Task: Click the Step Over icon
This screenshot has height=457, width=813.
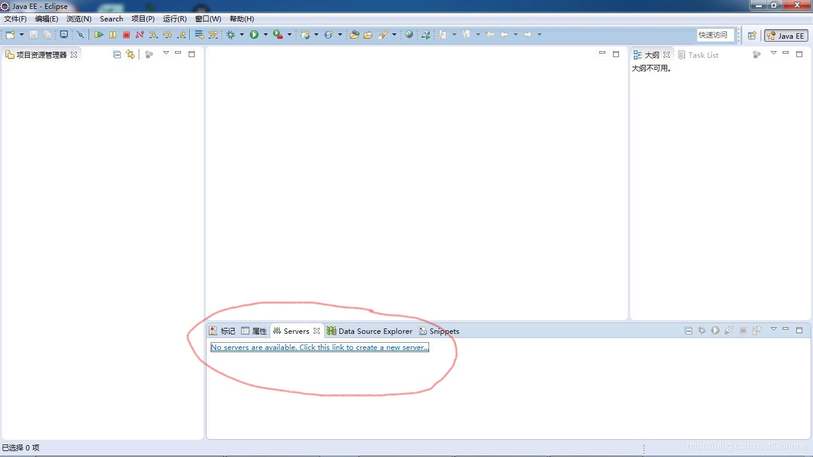Action: click(167, 35)
